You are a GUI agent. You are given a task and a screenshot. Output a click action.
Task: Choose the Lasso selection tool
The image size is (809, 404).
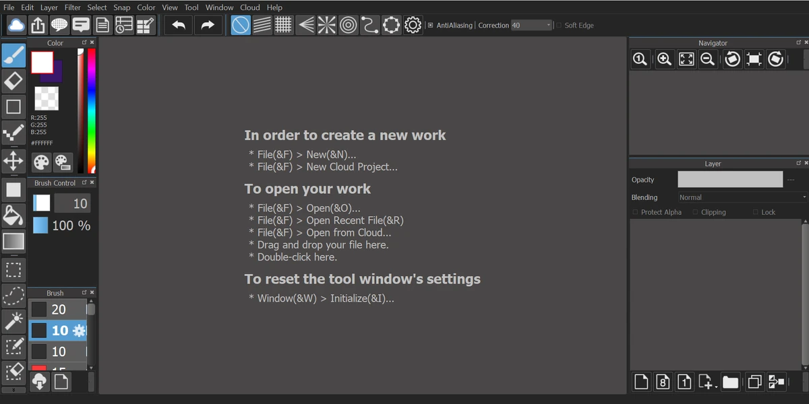[x=13, y=296]
